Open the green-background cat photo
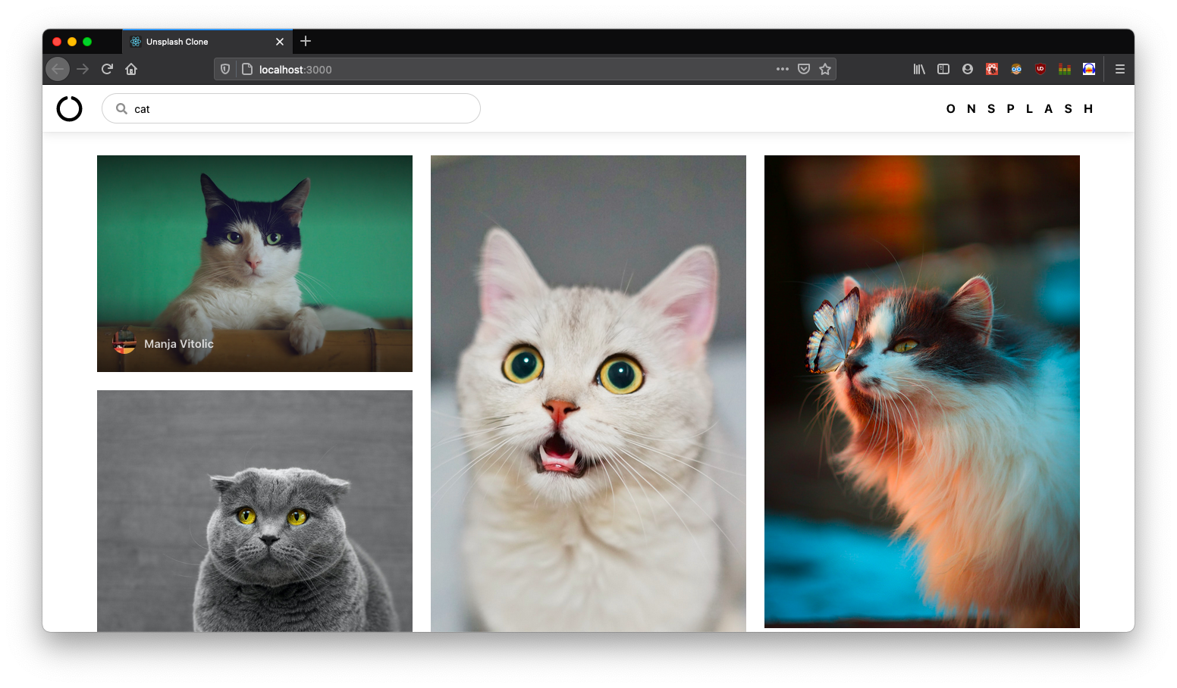 click(x=255, y=264)
